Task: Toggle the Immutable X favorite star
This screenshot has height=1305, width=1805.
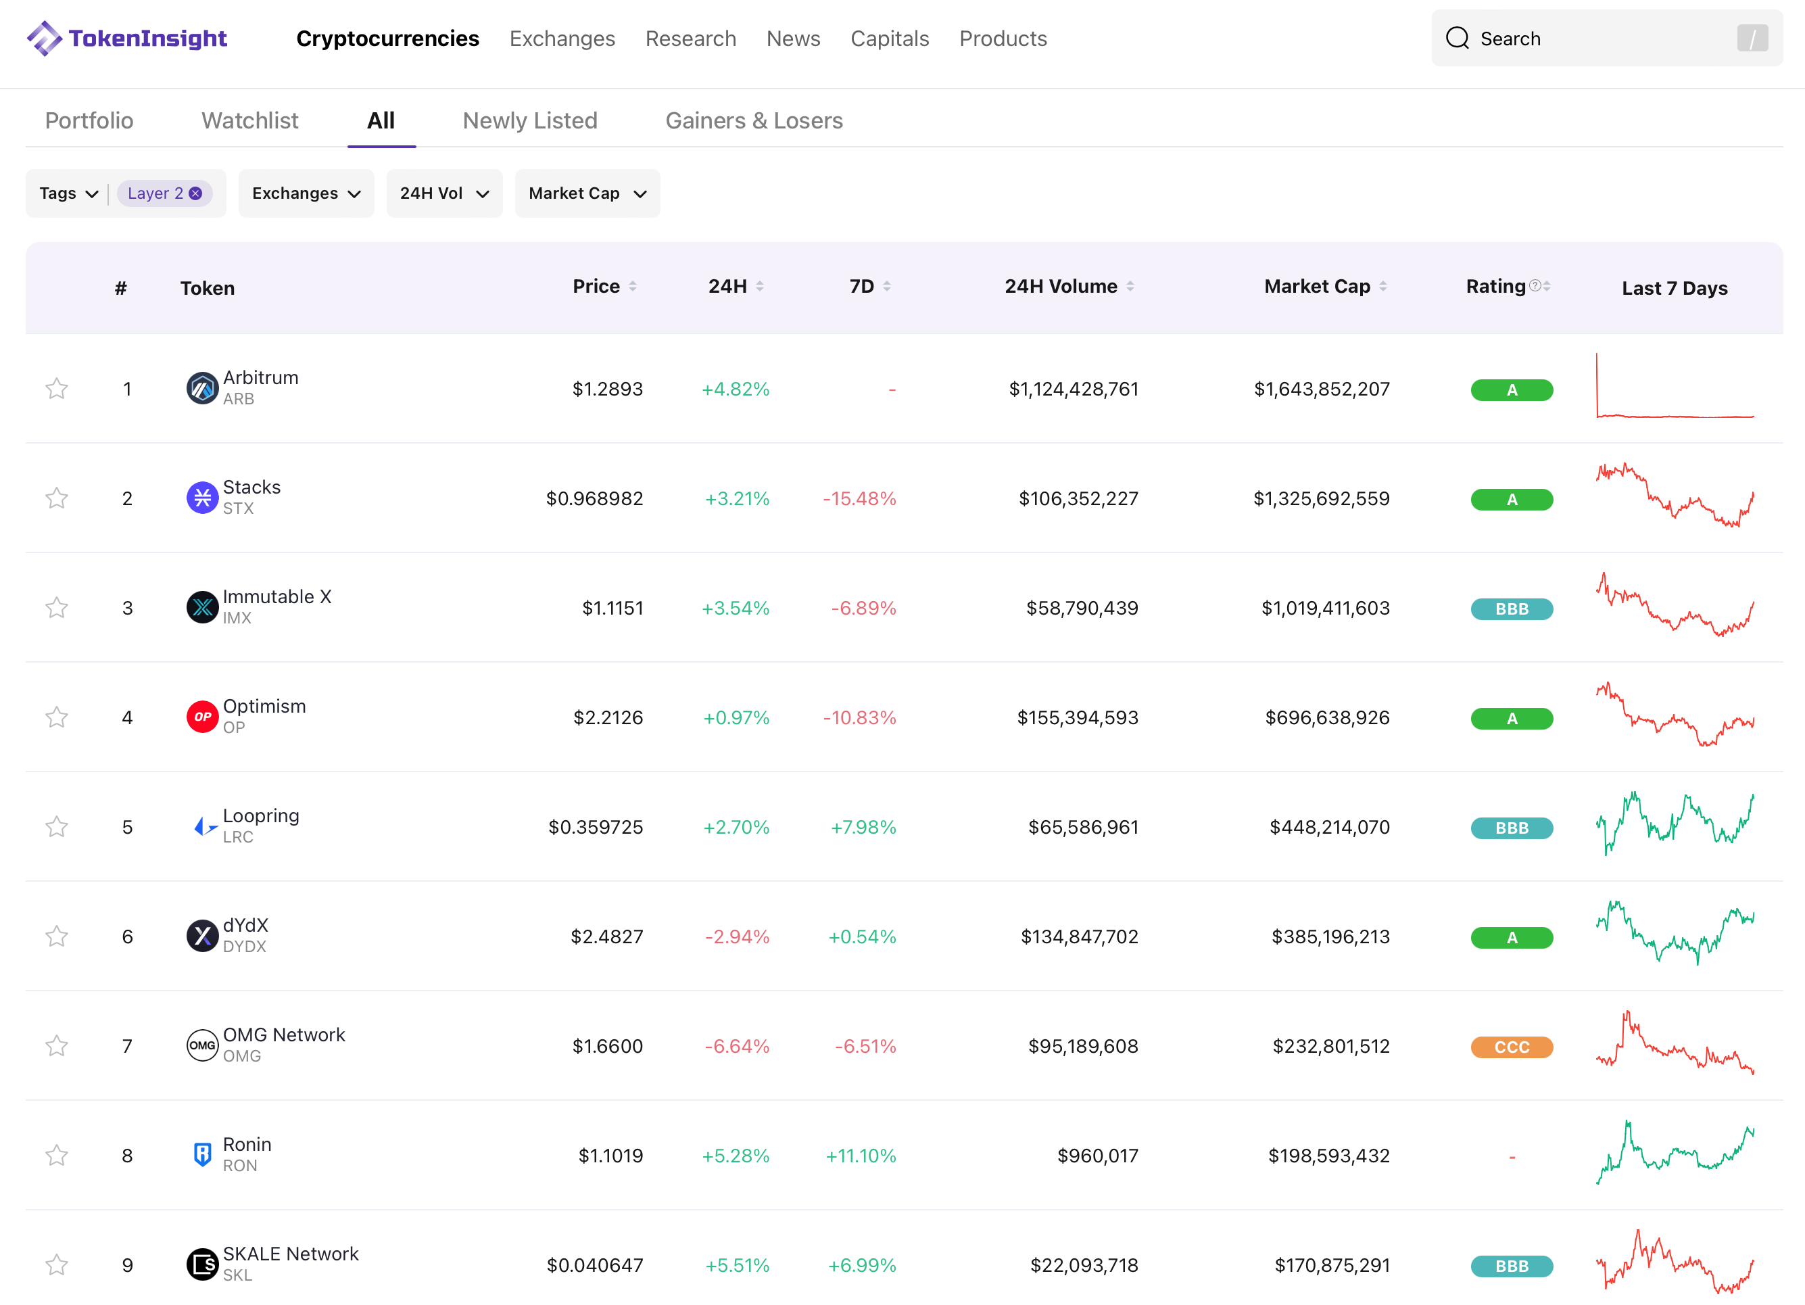Action: [57, 607]
